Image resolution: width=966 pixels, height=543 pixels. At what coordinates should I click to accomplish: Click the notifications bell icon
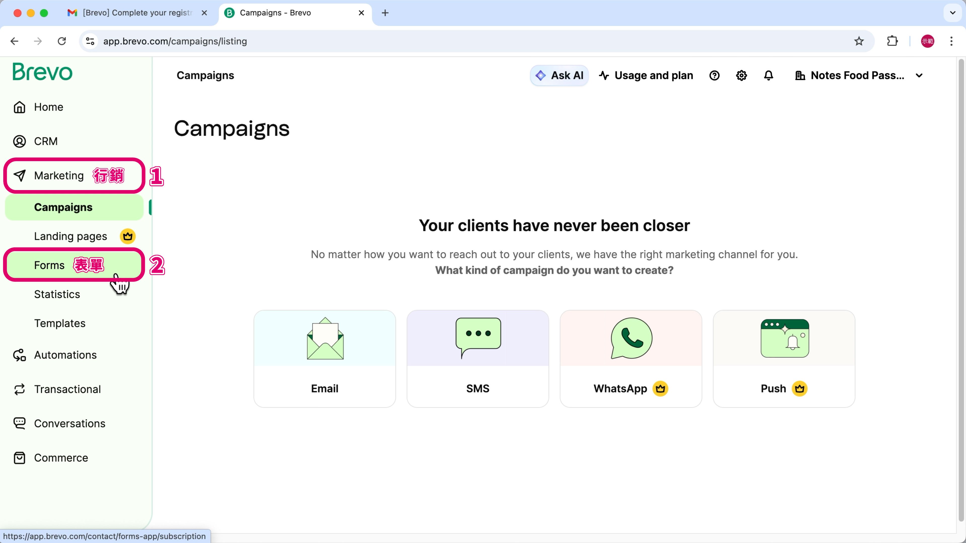768,76
